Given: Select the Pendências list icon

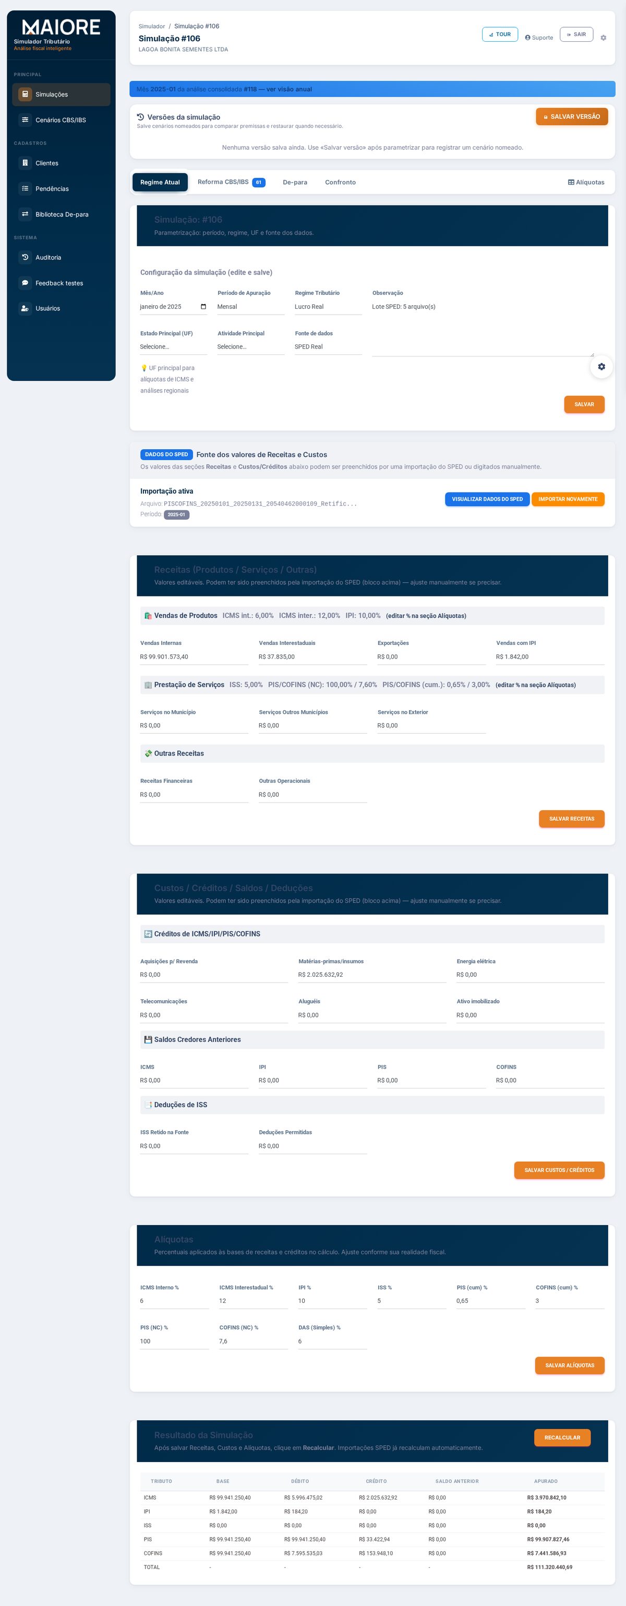Looking at the screenshot, I should 25,188.
